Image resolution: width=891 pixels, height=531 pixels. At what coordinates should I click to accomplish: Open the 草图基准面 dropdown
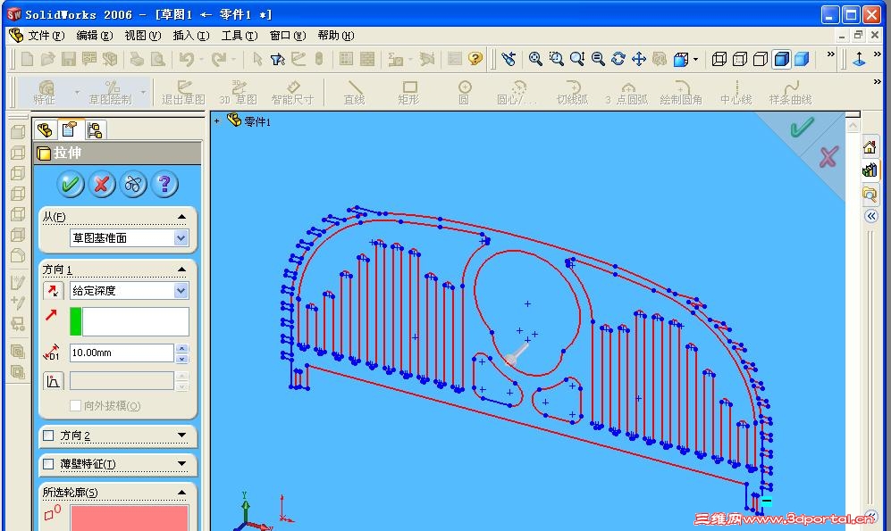(x=181, y=238)
